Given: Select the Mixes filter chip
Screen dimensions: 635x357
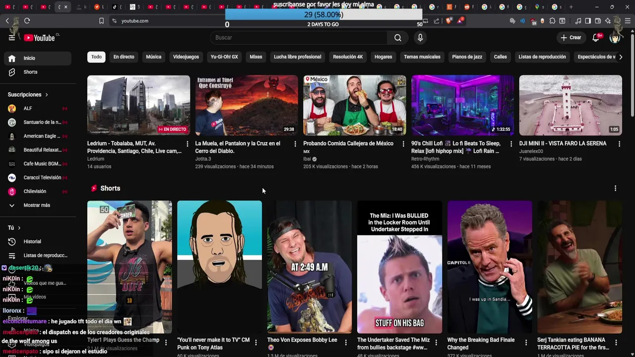Looking at the screenshot, I should [256, 57].
